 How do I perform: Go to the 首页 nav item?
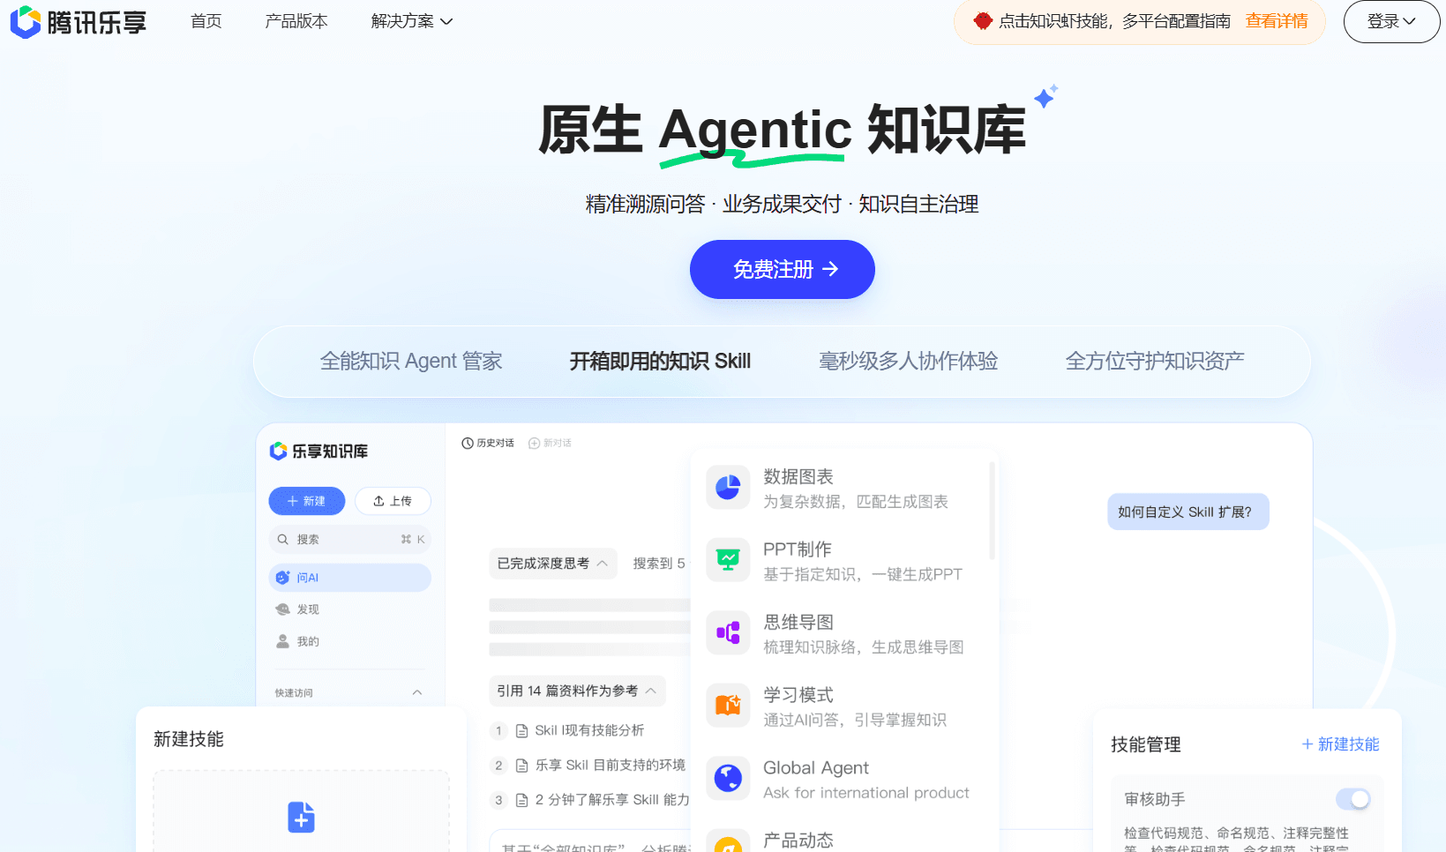pos(206,21)
